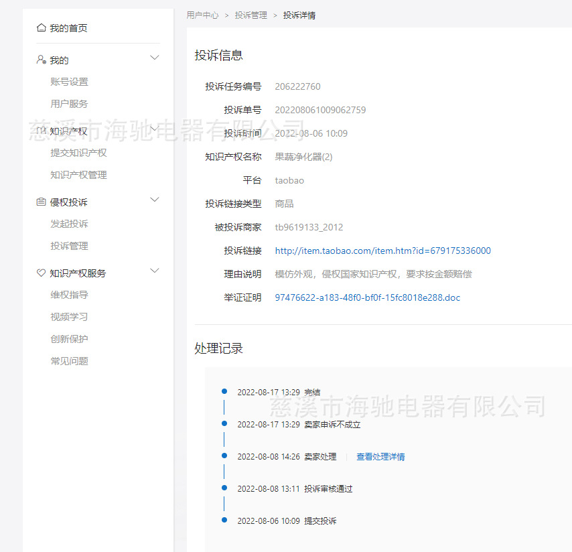This screenshot has height=552, width=572.
Task: Select platform value taobao
Action: click(x=289, y=181)
